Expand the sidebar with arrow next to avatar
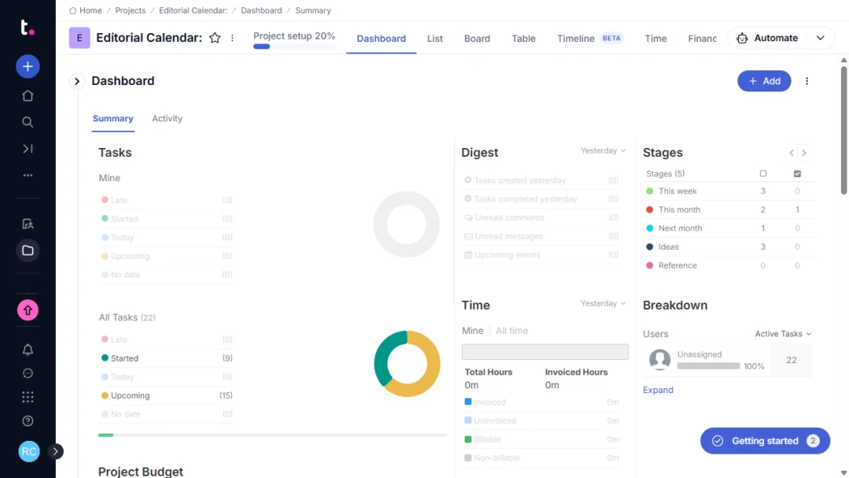The height and width of the screenshot is (478, 849). 55,451
